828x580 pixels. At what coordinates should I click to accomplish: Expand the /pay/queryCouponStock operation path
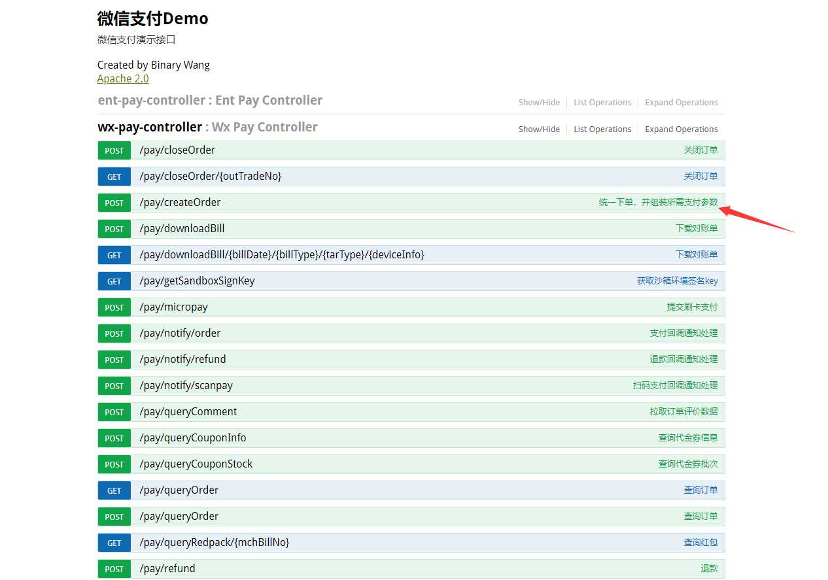pyautogui.click(x=196, y=464)
